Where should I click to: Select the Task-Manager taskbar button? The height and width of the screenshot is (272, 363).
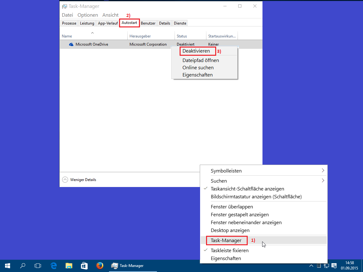(132, 265)
